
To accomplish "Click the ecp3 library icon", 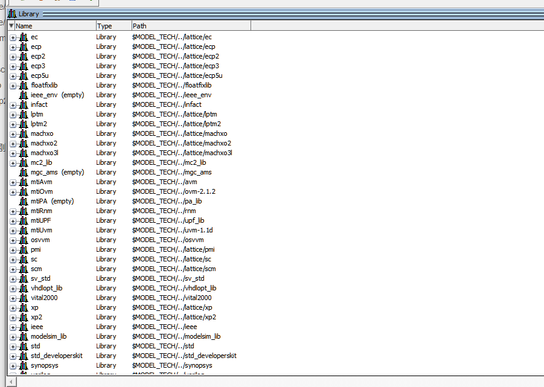I will pyautogui.click(x=24, y=66).
